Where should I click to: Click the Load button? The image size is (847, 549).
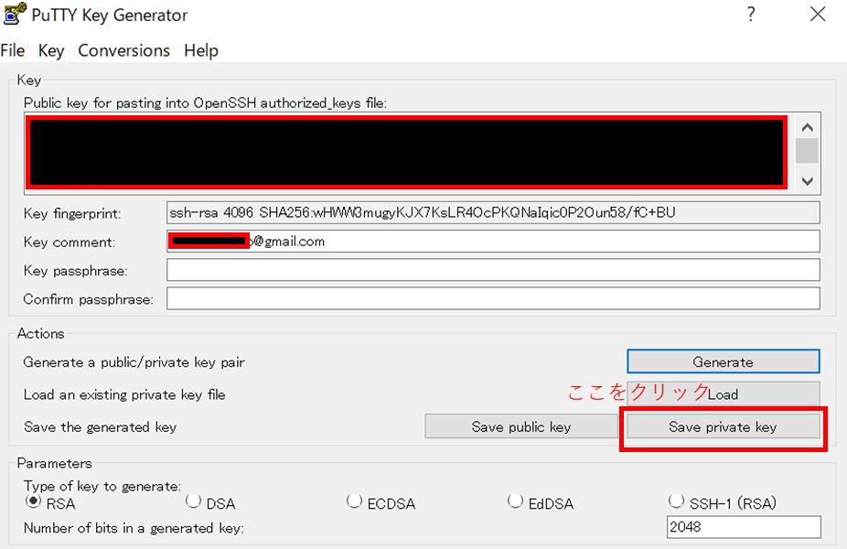[x=724, y=394]
